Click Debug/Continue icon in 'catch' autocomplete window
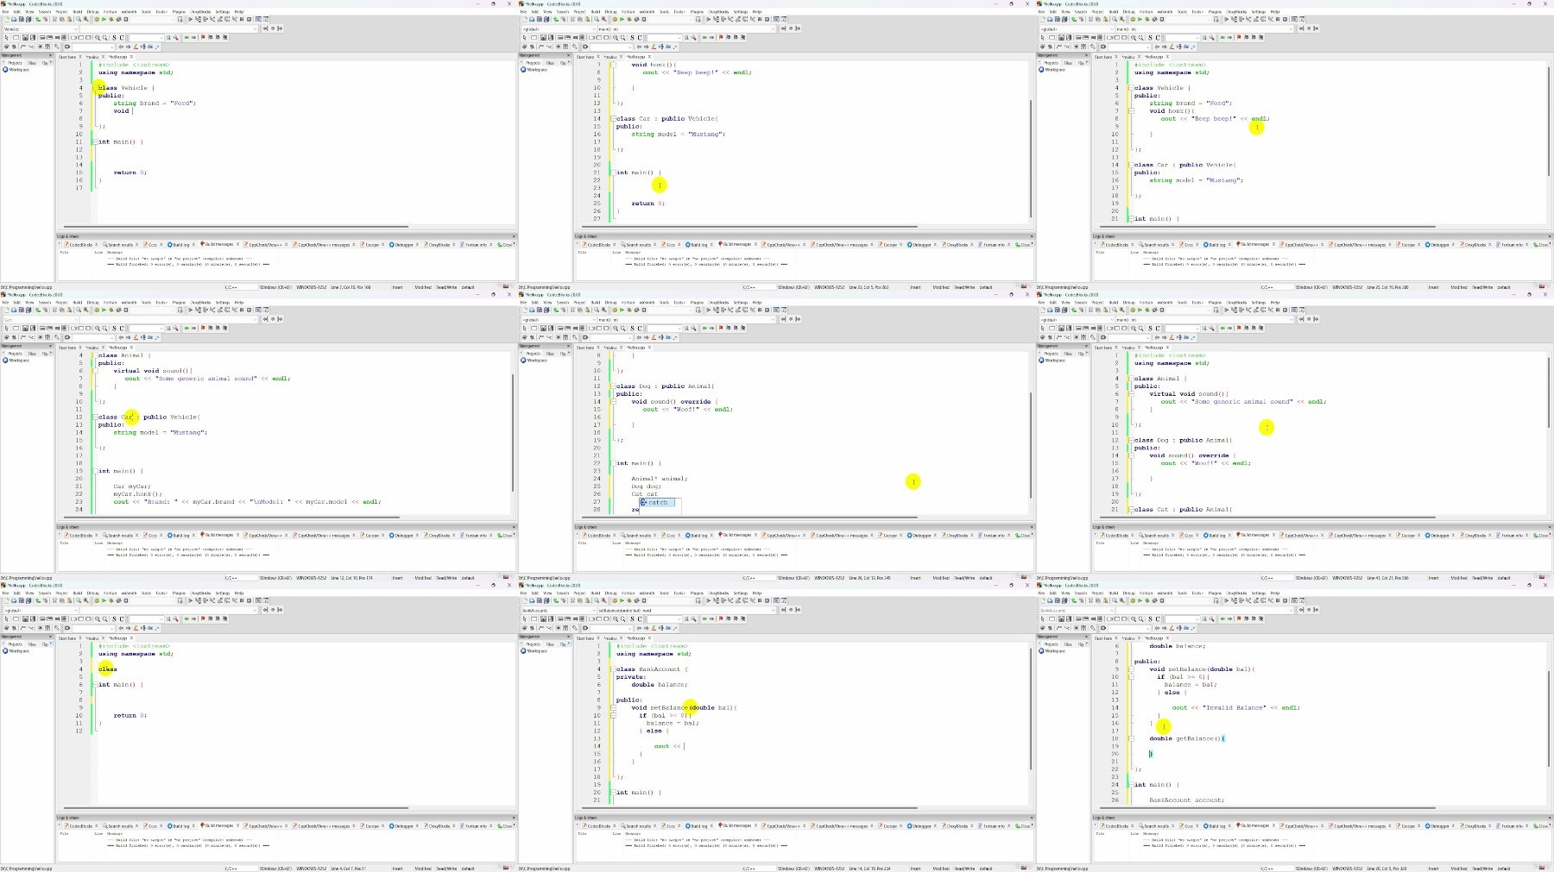Screen dimensions: 1554x872 coord(709,310)
